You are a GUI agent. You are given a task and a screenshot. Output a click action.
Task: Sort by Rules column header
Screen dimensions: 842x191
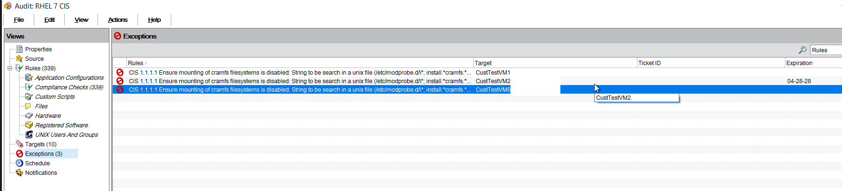[300, 63]
